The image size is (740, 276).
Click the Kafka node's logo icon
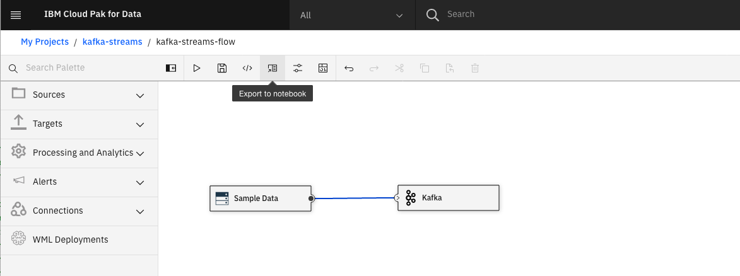[x=411, y=198]
